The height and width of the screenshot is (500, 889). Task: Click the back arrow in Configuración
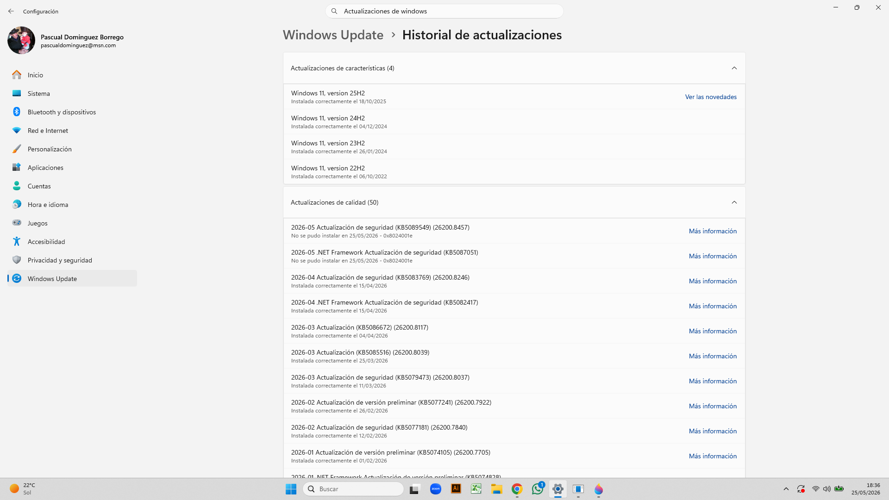click(11, 11)
